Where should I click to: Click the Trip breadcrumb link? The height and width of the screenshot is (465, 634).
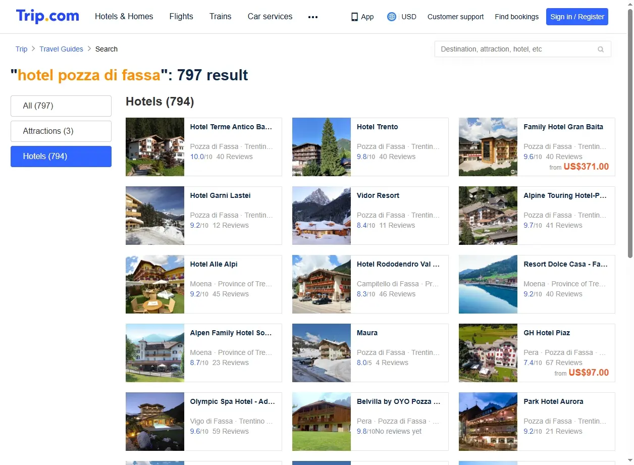[x=21, y=49]
